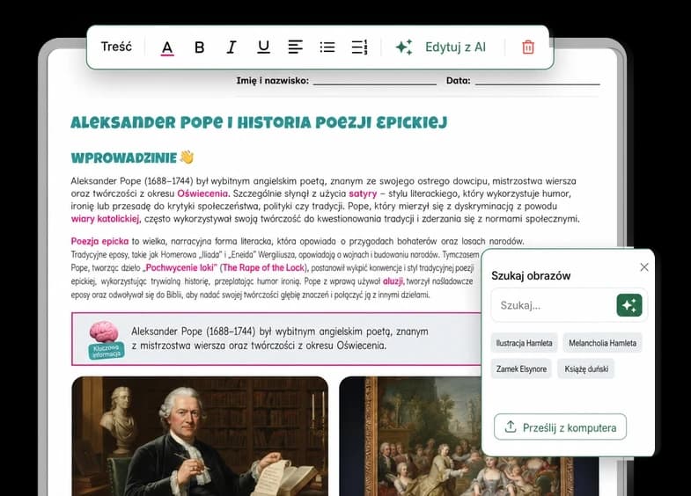Click the Aleksander Pope main title

pos(259,123)
